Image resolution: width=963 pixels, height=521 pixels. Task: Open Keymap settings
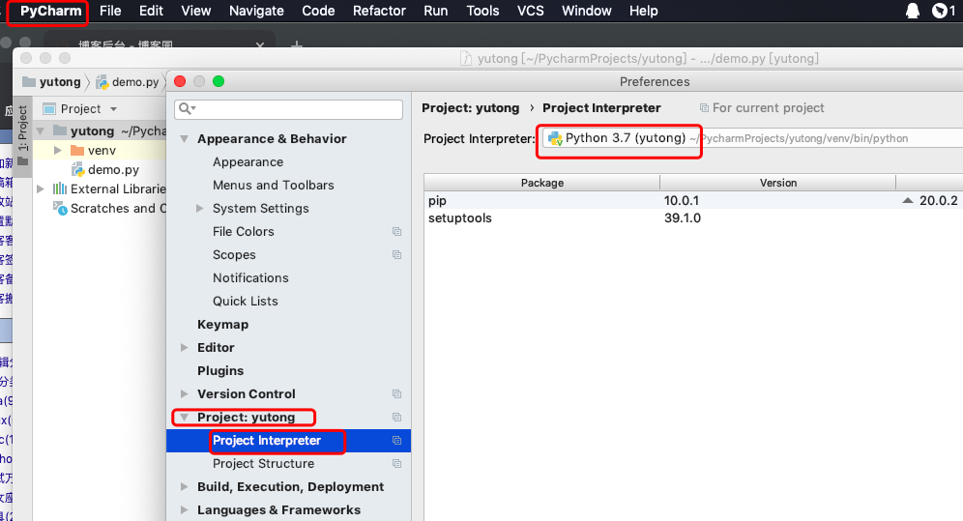[223, 325]
